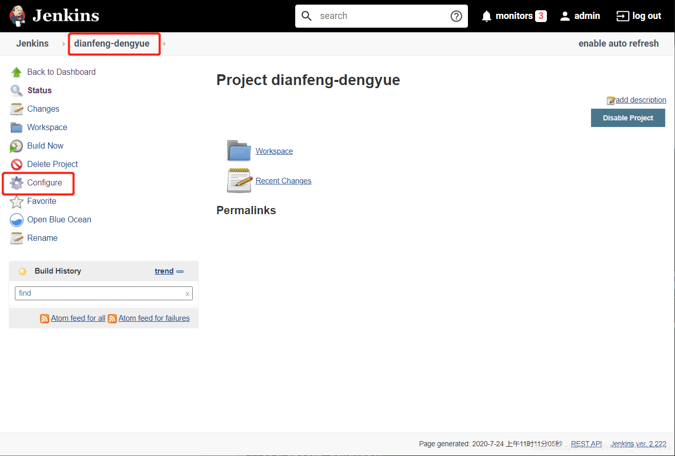
Task: Click the Changes notepad icon
Action: (x=16, y=109)
